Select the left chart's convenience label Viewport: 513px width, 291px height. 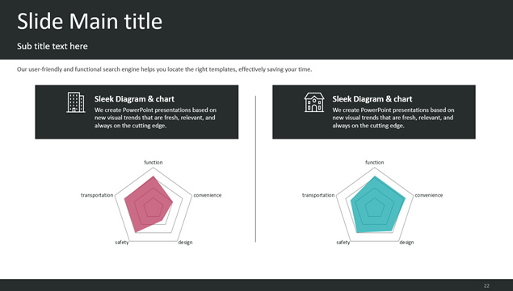point(208,195)
